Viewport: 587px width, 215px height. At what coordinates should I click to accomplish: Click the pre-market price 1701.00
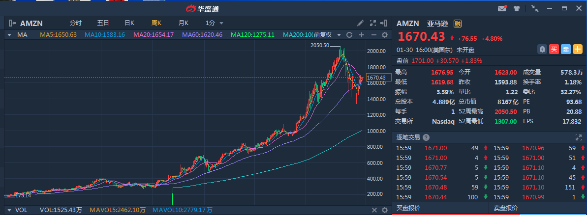click(423, 60)
